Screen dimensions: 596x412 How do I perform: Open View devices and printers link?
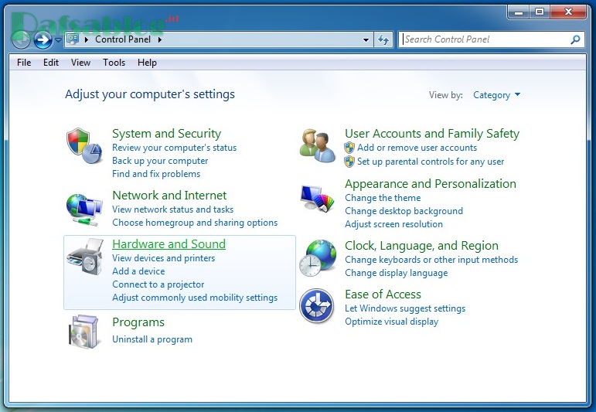[163, 258]
